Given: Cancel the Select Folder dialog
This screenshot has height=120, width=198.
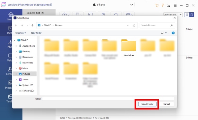Looking at the screenshot, I should point(166,104).
